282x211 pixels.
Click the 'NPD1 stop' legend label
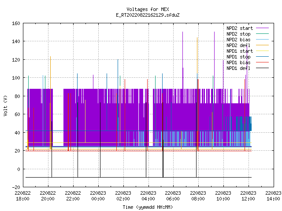point(238,57)
